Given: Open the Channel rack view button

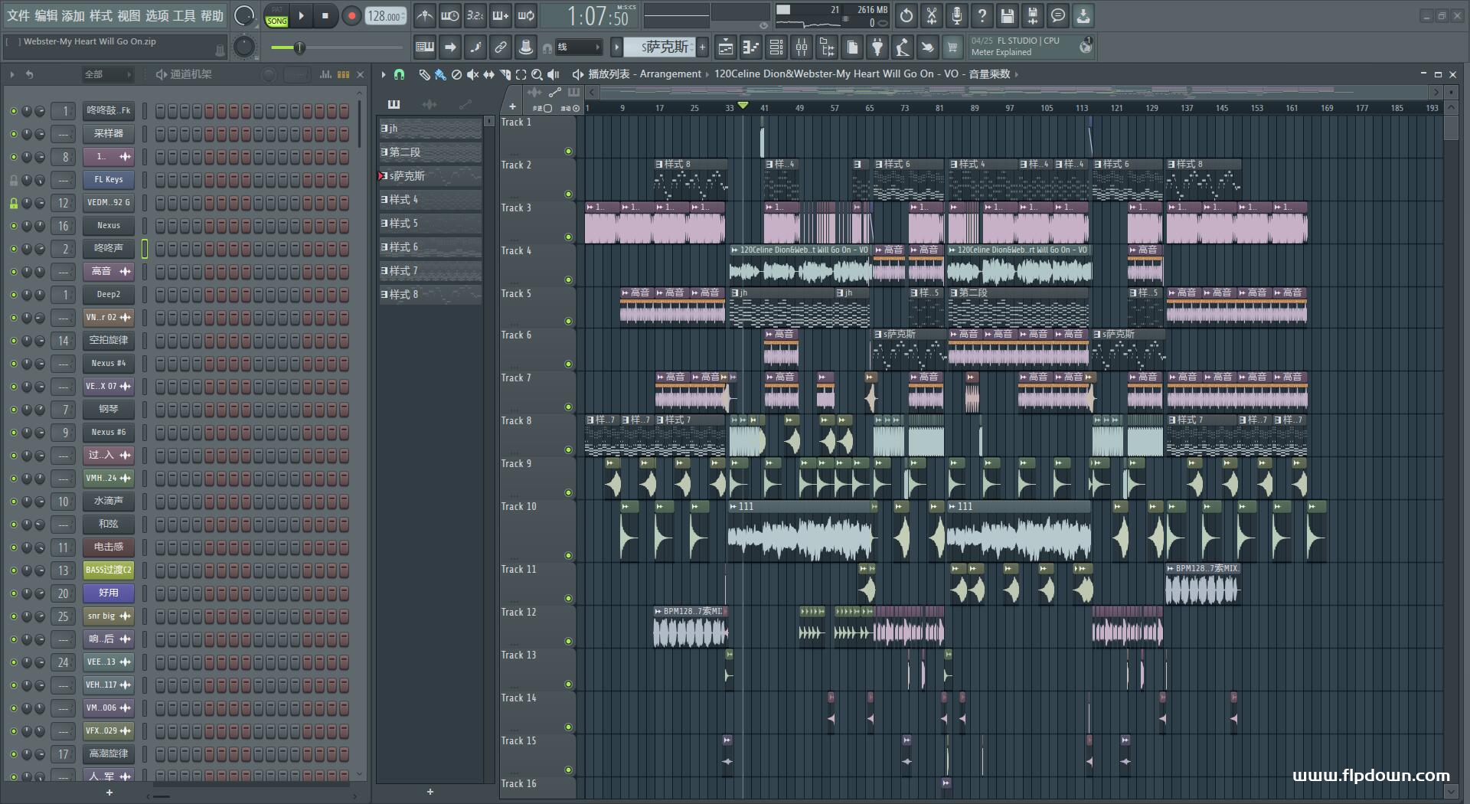Looking at the screenshot, I should [776, 47].
